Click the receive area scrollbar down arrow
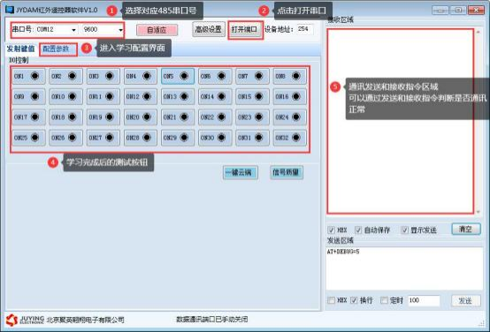Screen dimensions: 490x332 [x=479, y=212]
